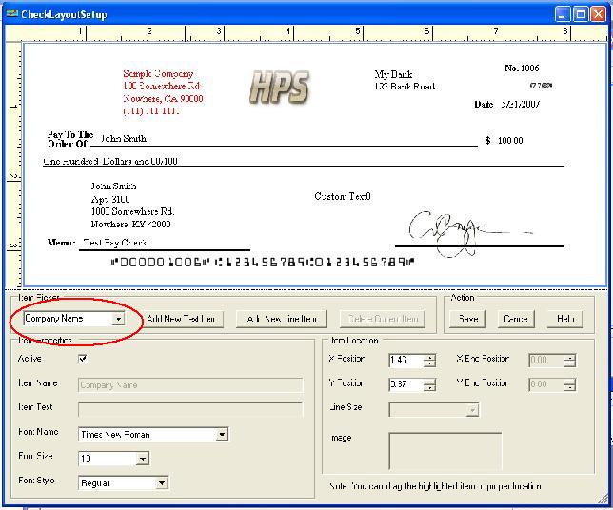Select the Custom Text0 item on check

tap(343, 197)
